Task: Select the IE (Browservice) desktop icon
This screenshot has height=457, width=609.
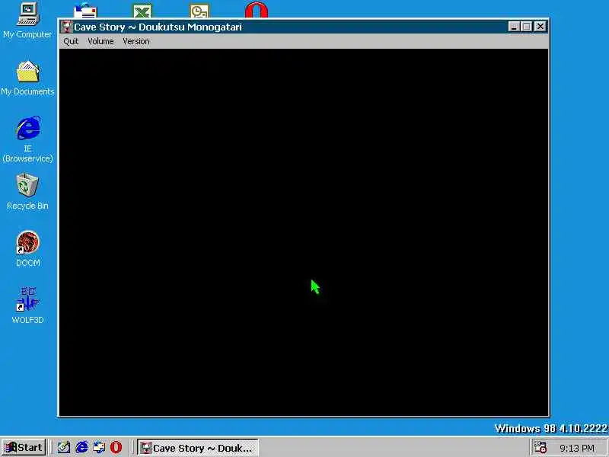Action: pos(28,128)
